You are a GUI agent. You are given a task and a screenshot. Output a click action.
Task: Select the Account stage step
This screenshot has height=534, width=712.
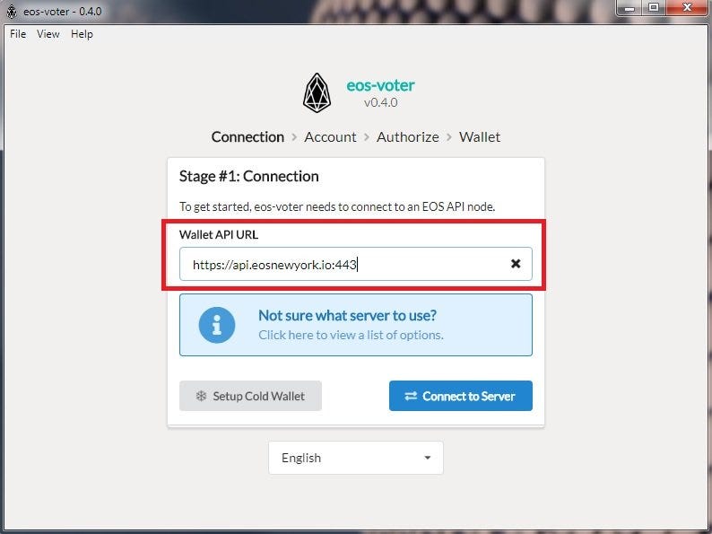point(330,136)
